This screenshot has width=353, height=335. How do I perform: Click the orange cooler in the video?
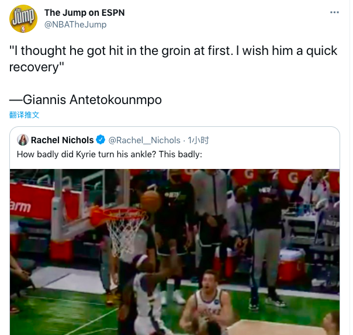(291, 265)
